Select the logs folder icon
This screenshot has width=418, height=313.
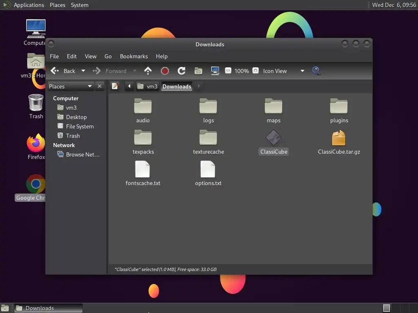coord(208,106)
